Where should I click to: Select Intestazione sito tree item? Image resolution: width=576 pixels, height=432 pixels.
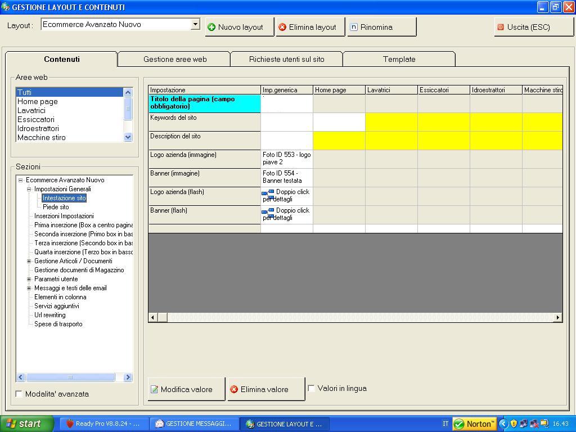coord(64,198)
